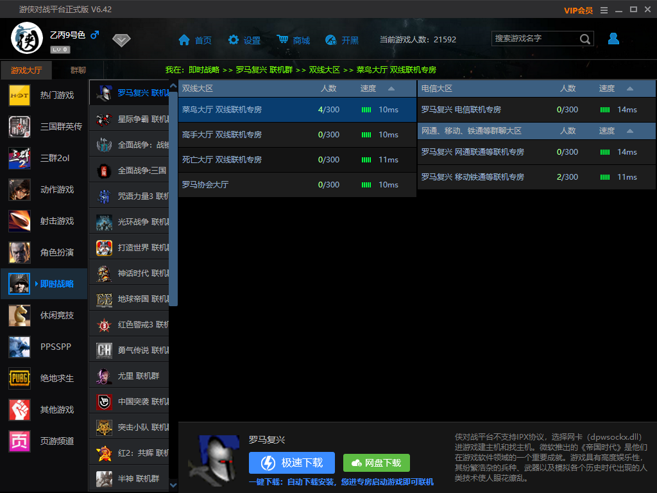Switch to the 群聊 tab

[x=78, y=71]
